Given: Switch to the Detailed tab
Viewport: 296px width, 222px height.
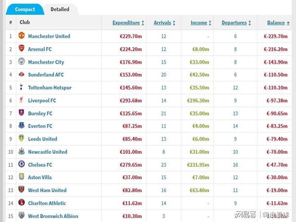Looking at the screenshot, I should (60, 9).
